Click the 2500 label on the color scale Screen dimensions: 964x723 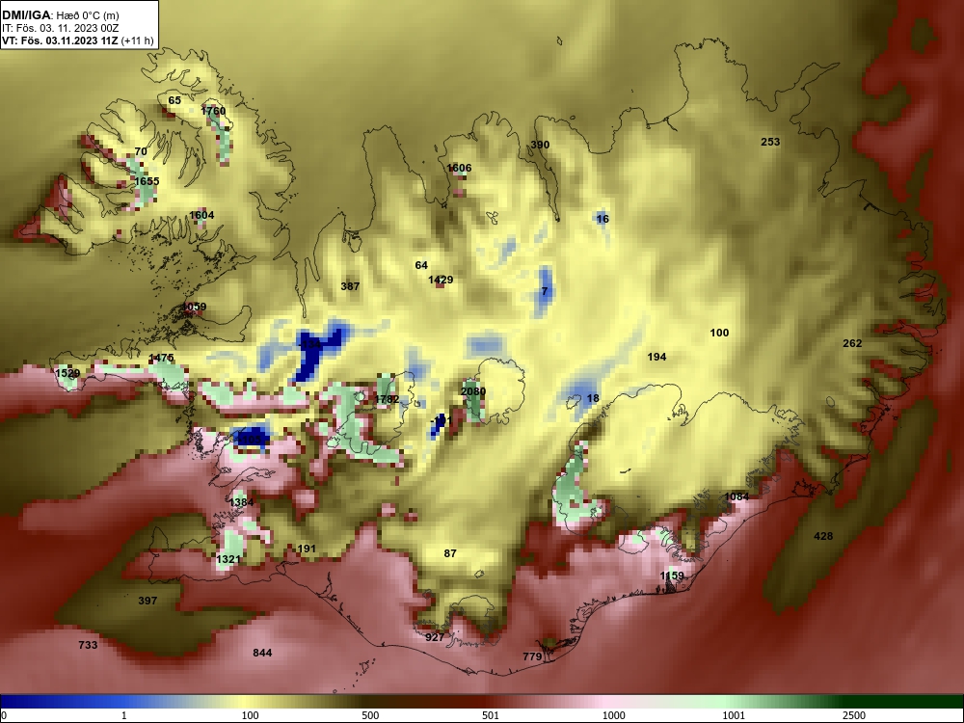[854, 715]
